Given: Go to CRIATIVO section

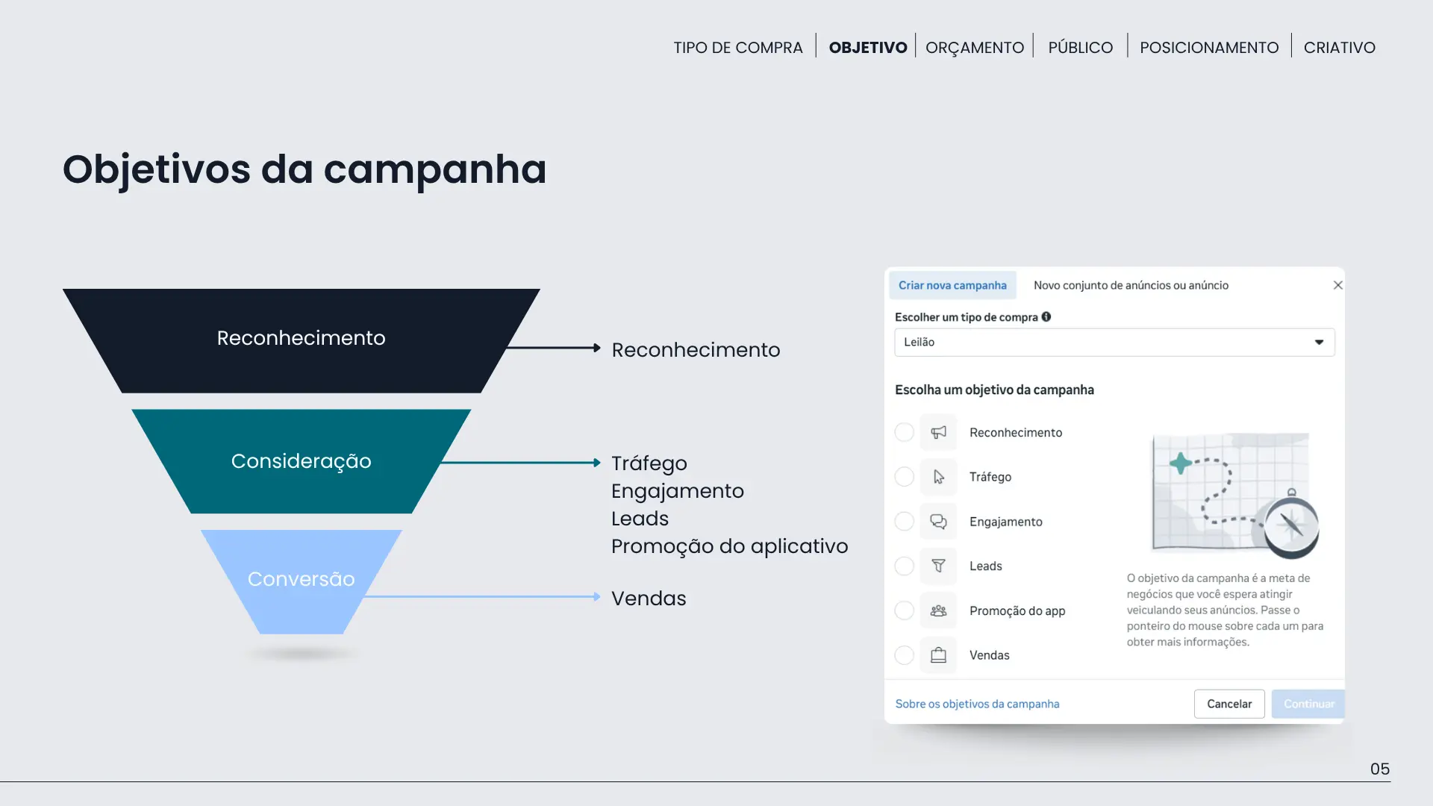Looking at the screenshot, I should (x=1339, y=47).
